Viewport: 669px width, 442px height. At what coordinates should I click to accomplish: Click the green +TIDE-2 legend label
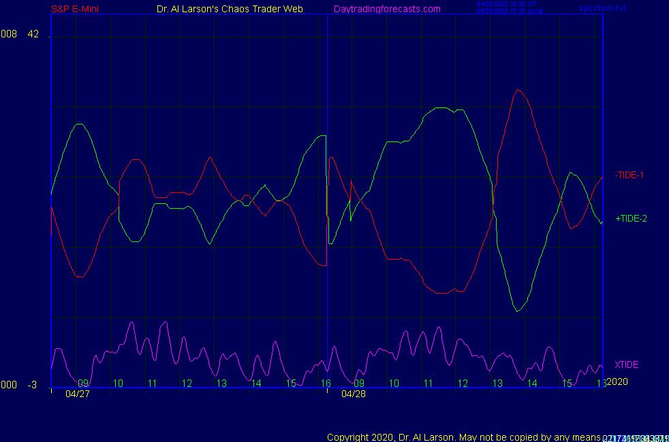[x=631, y=218]
